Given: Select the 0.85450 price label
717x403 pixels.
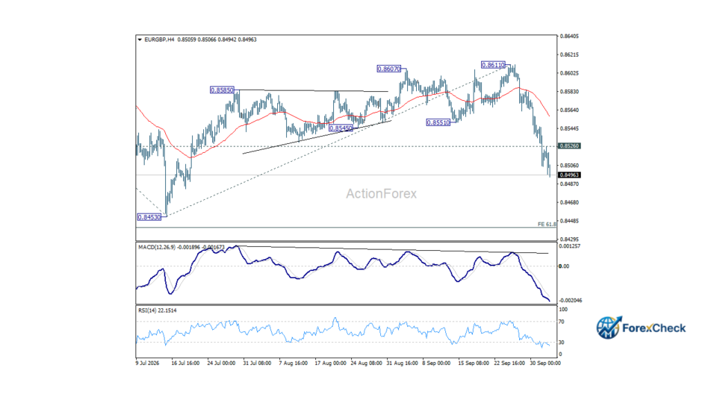Looking at the screenshot, I should [341, 128].
